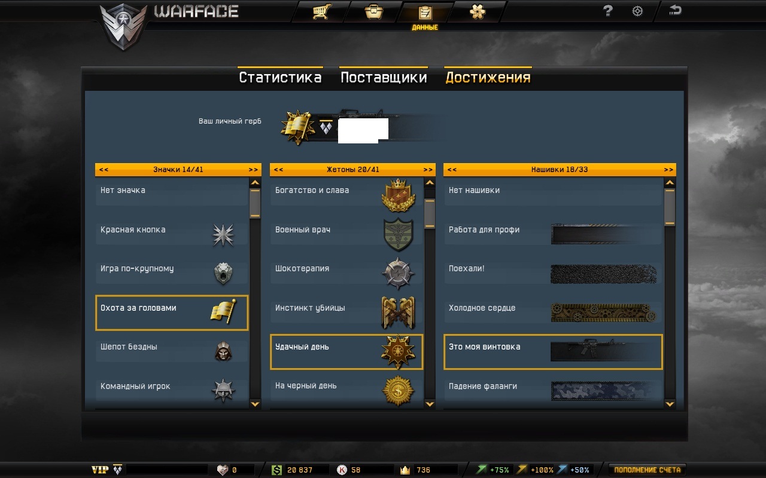This screenshot has width=766, height=478.
Task: Click the clan flower emblem icon
Action: [478, 11]
